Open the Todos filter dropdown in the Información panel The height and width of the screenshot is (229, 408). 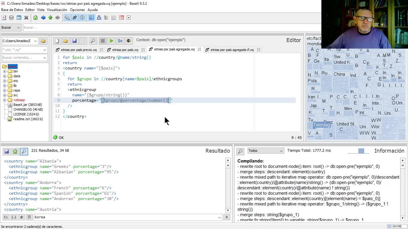coord(265,151)
